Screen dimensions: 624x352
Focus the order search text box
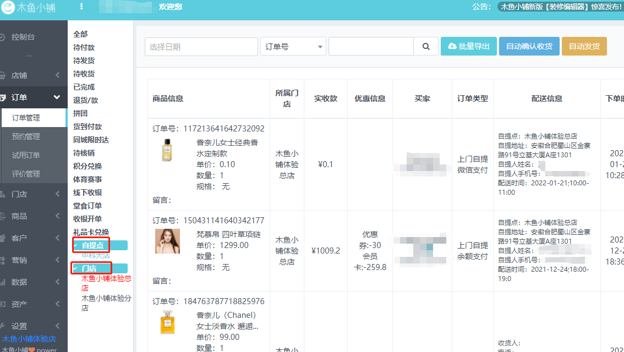(x=371, y=47)
